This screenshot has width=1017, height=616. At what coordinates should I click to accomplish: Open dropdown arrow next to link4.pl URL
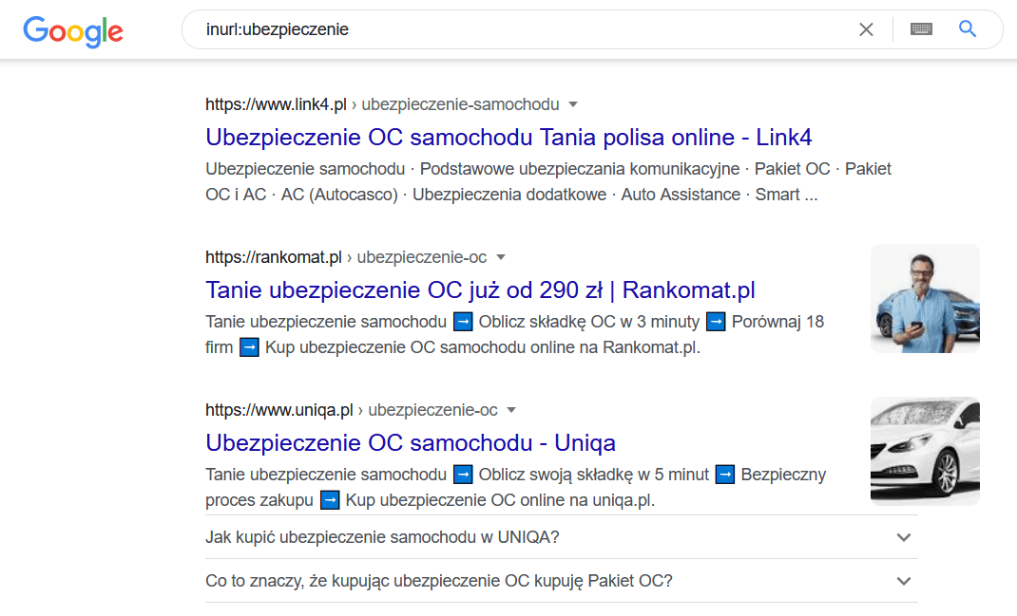point(573,104)
